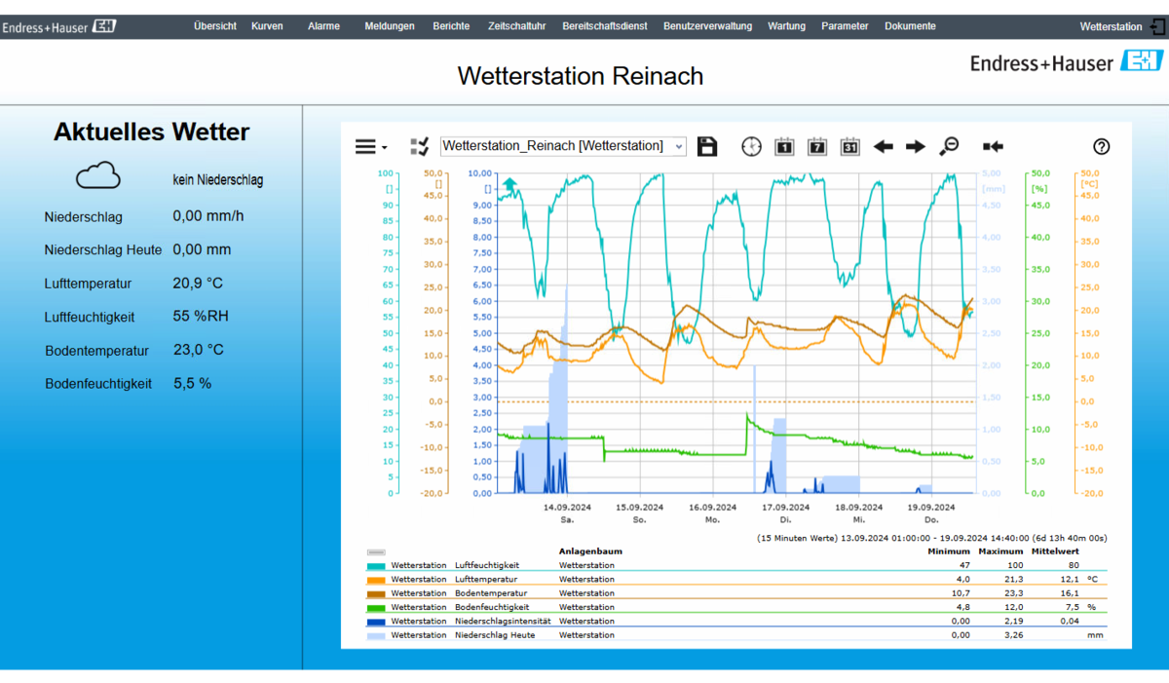1169x683 pixels.
Task: Open the Zeitschaltuhr menu
Action: pos(515,26)
